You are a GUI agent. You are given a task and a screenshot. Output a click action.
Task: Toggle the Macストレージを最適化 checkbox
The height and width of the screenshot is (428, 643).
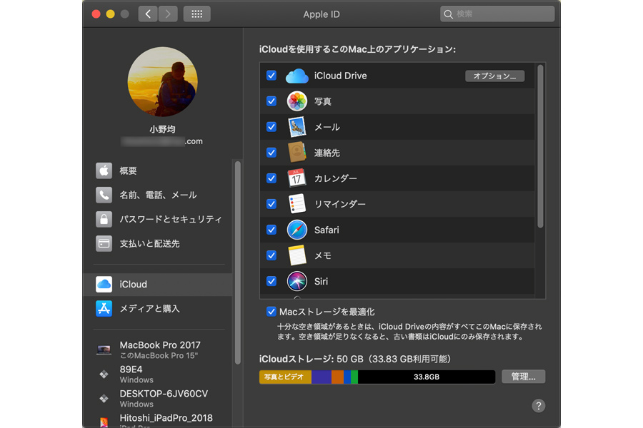(271, 312)
